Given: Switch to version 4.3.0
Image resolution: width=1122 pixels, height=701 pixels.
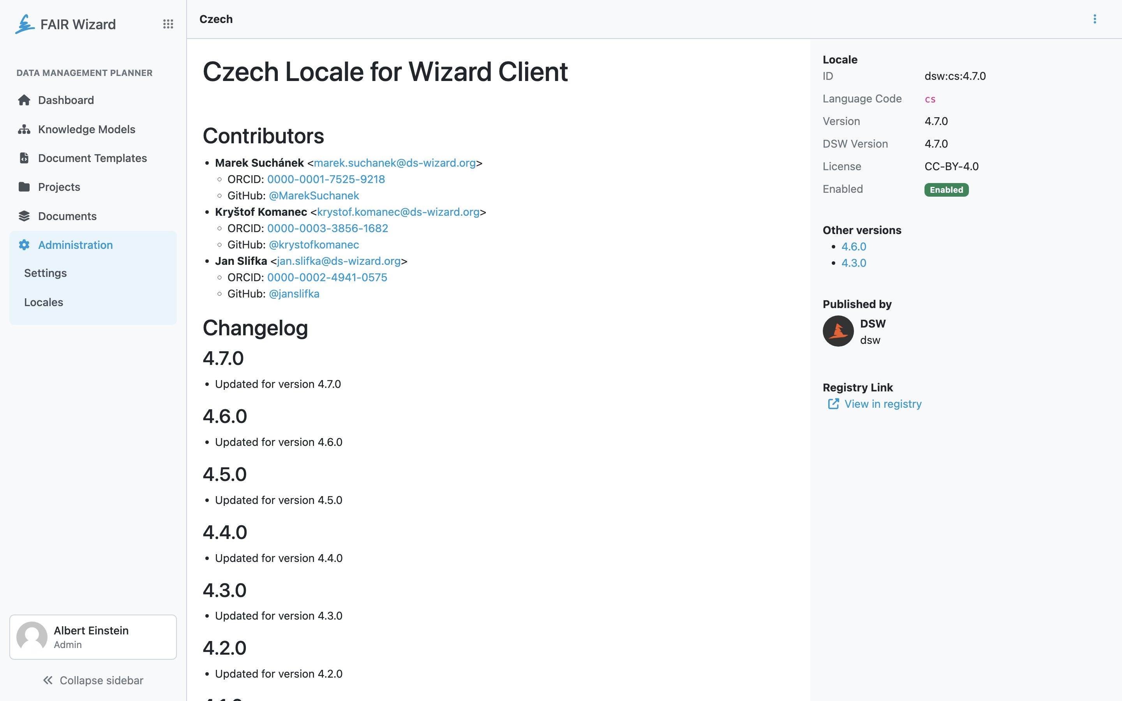Looking at the screenshot, I should click(854, 263).
